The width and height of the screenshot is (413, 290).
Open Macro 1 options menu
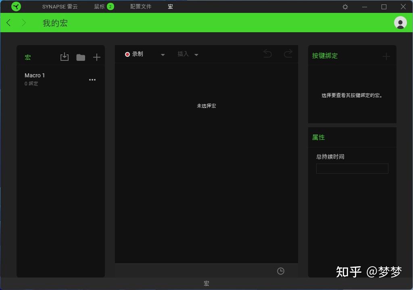(x=92, y=79)
